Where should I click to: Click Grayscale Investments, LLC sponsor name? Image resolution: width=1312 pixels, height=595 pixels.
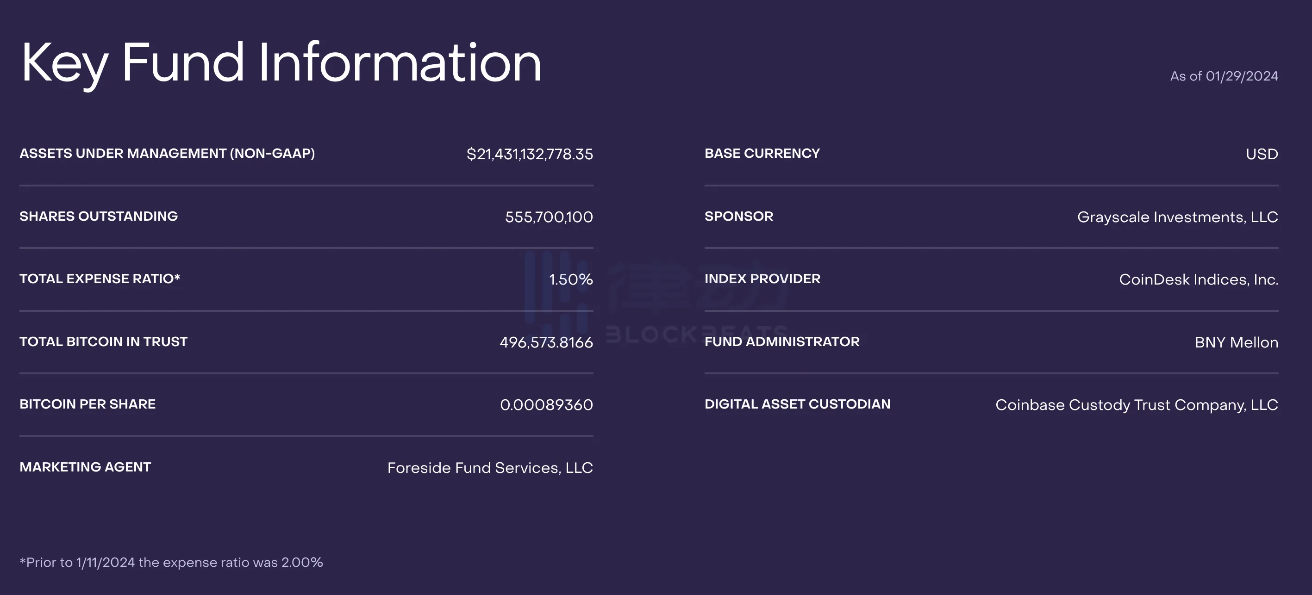1178,217
